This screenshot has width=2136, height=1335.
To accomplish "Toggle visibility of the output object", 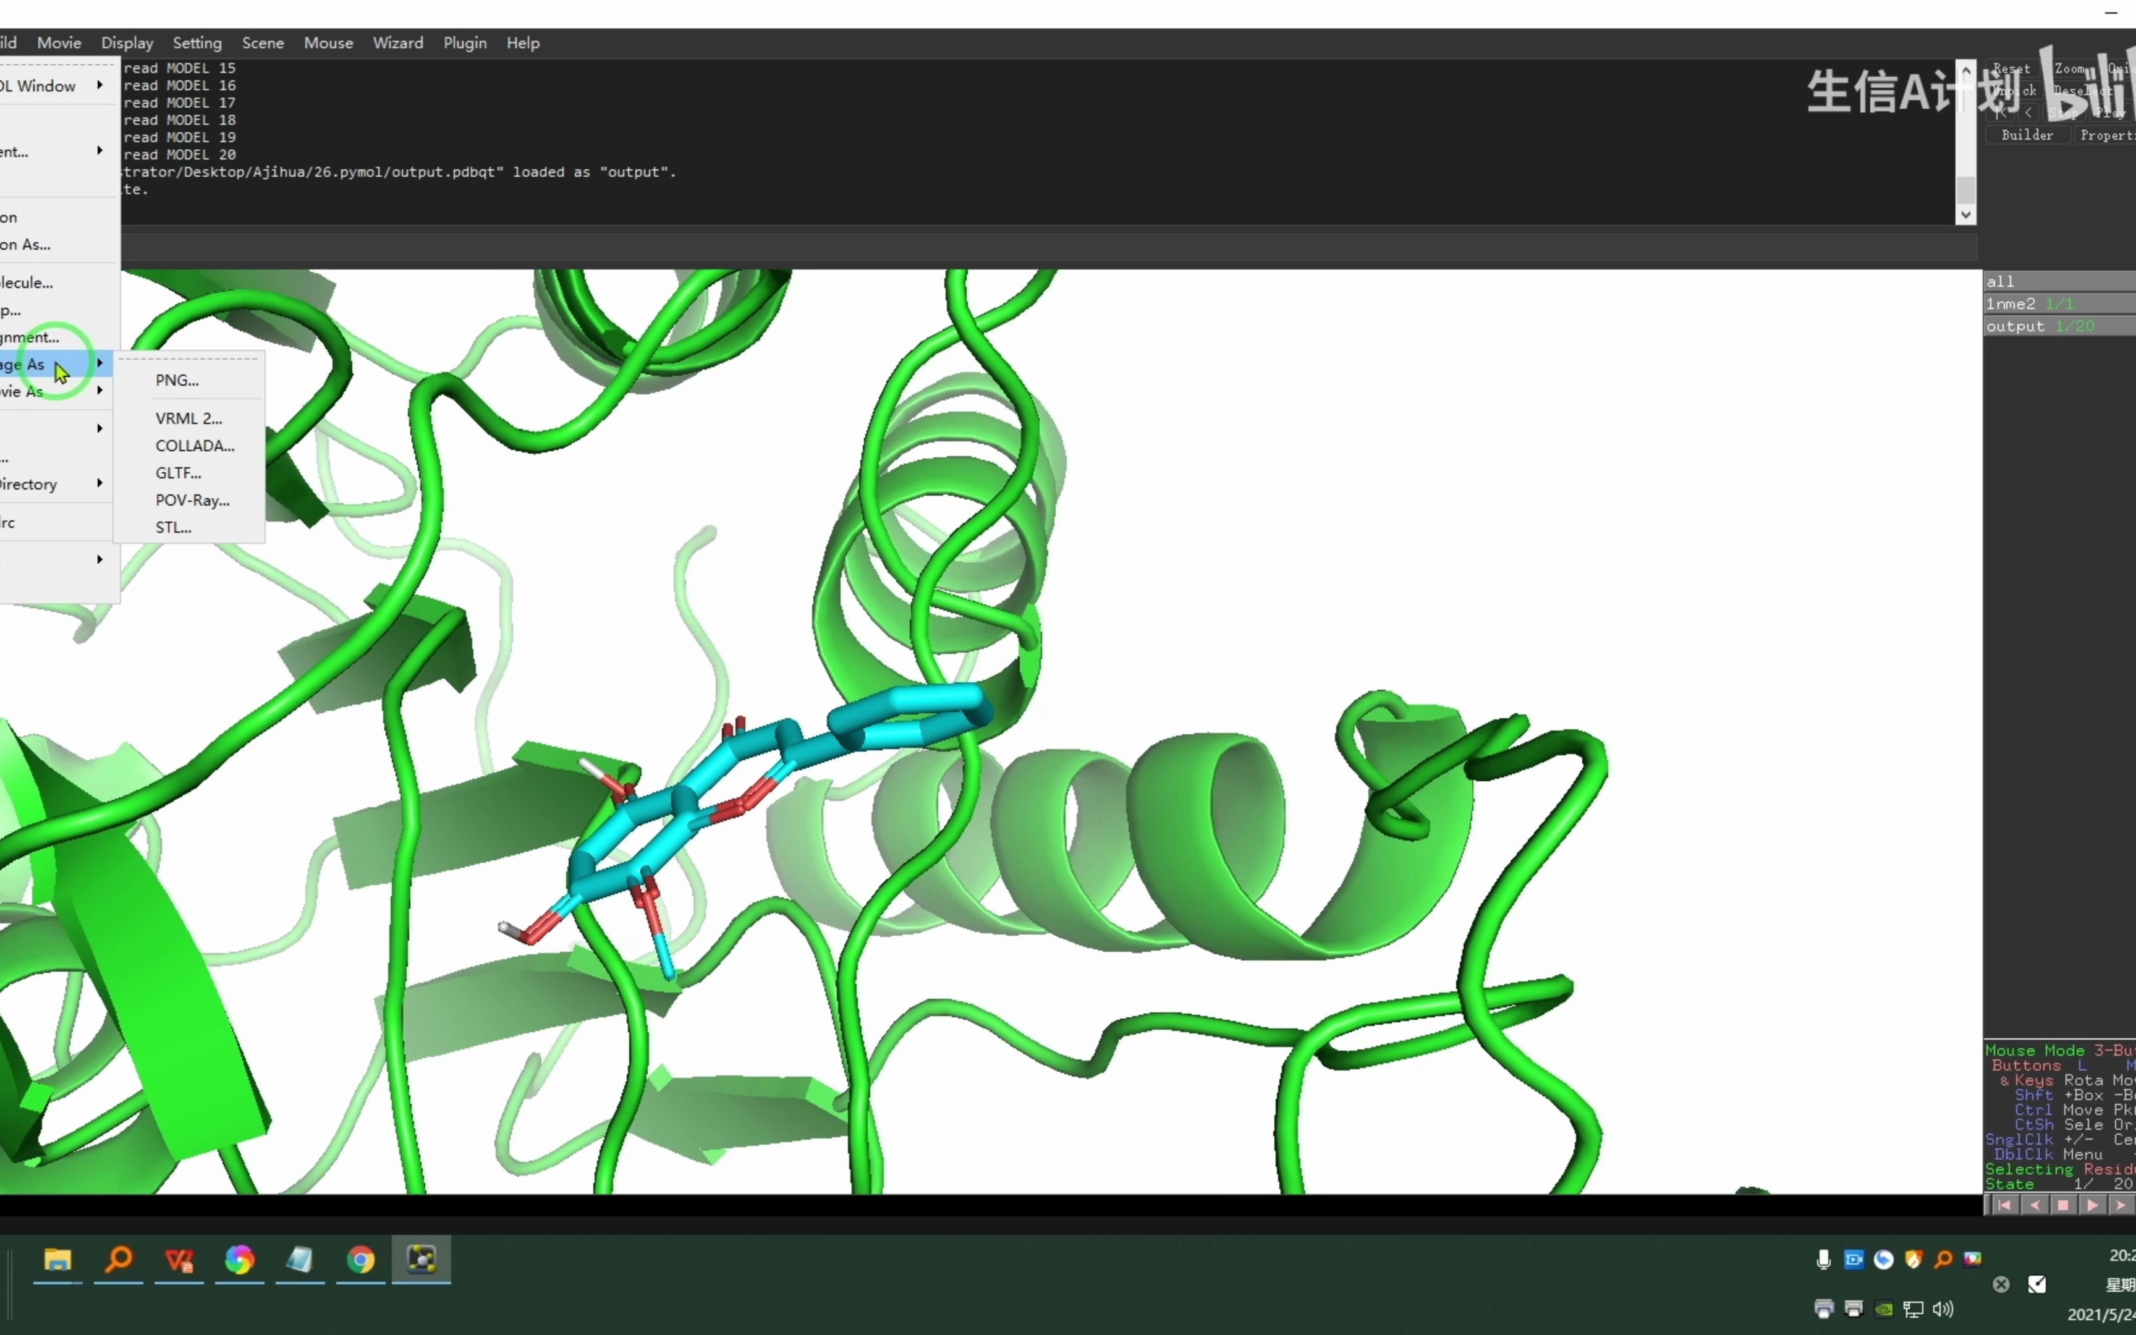I will point(2059,327).
